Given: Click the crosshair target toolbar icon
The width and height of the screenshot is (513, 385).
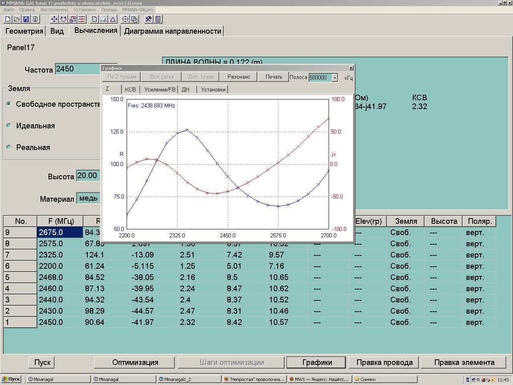Looking at the screenshot, I should pos(125,19).
